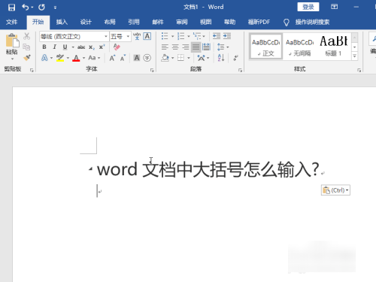376x282 pixels.
Task: Toggle justify alignment
Action: (x=196, y=47)
